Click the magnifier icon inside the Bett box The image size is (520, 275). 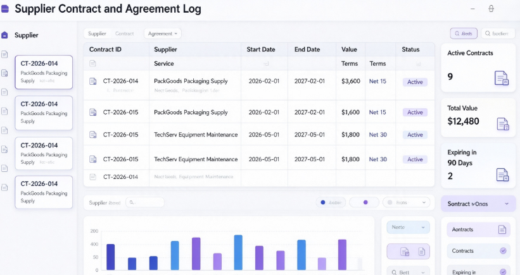click(394, 272)
